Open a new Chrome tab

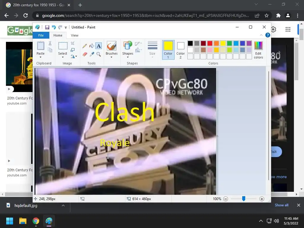tap(80, 5)
